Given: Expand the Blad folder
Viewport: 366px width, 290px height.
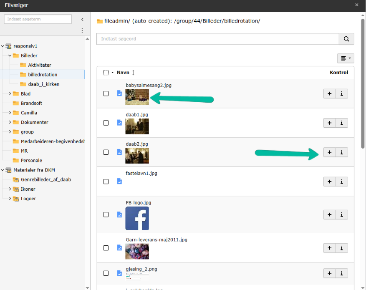Looking at the screenshot, I should (10, 94).
